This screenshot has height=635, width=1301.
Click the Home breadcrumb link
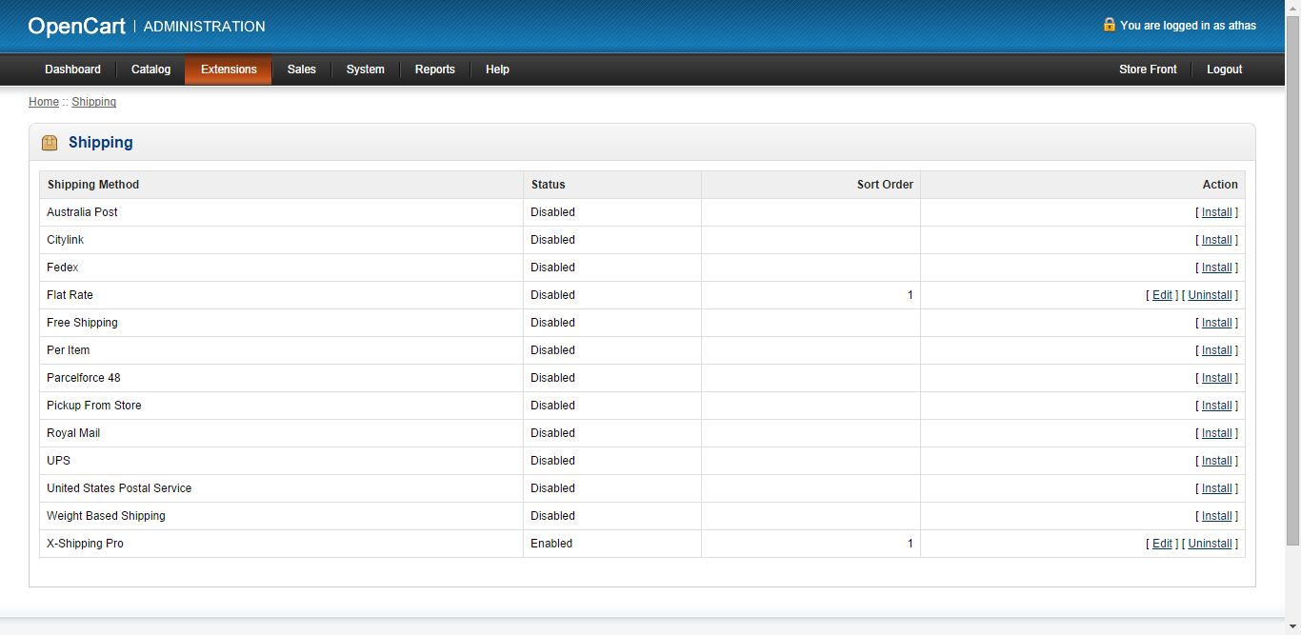pyautogui.click(x=44, y=102)
